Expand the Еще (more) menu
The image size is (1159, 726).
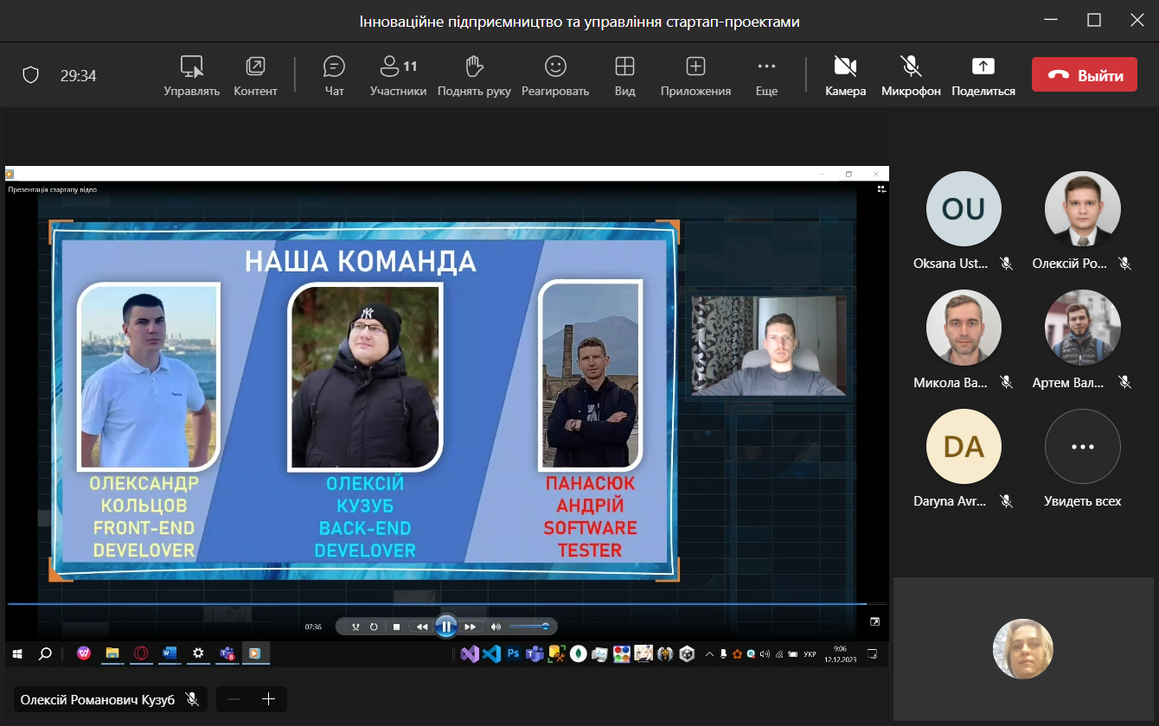coord(766,75)
